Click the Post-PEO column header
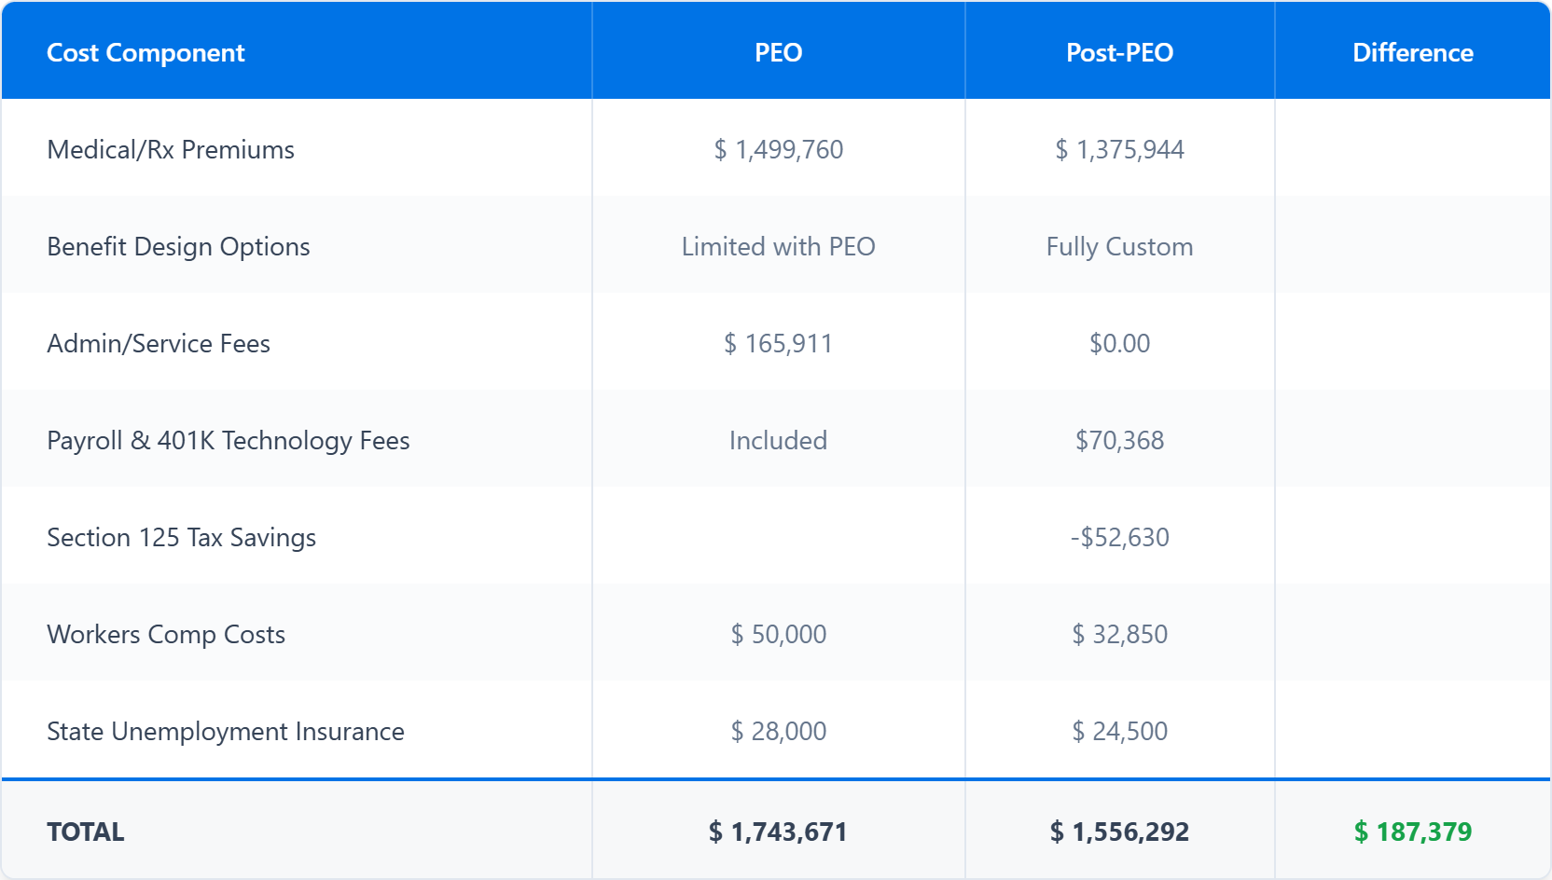 point(1119,53)
